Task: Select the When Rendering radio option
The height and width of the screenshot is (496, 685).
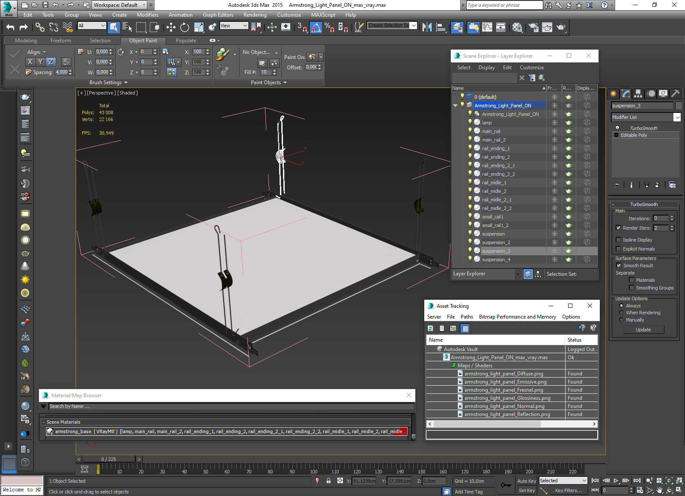Action: tap(621, 313)
